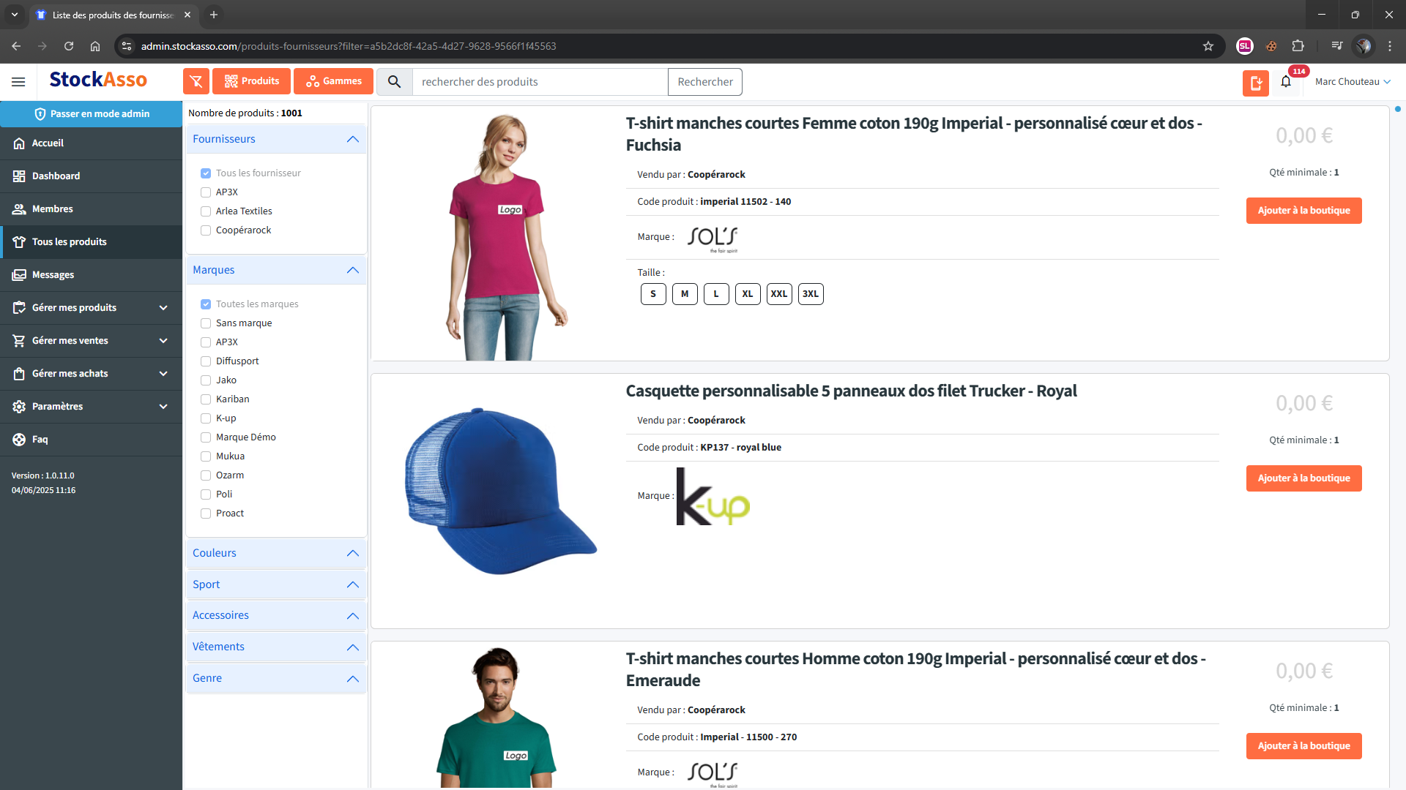Image resolution: width=1406 pixels, height=790 pixels.
Task: Add Casquette Trucker Royal to boutique
Action: pyautogui.click(x=1303, y=478)
